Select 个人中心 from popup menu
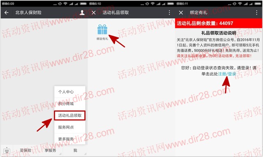This screenshot has width=263, height=157. [x=69, y=92]
